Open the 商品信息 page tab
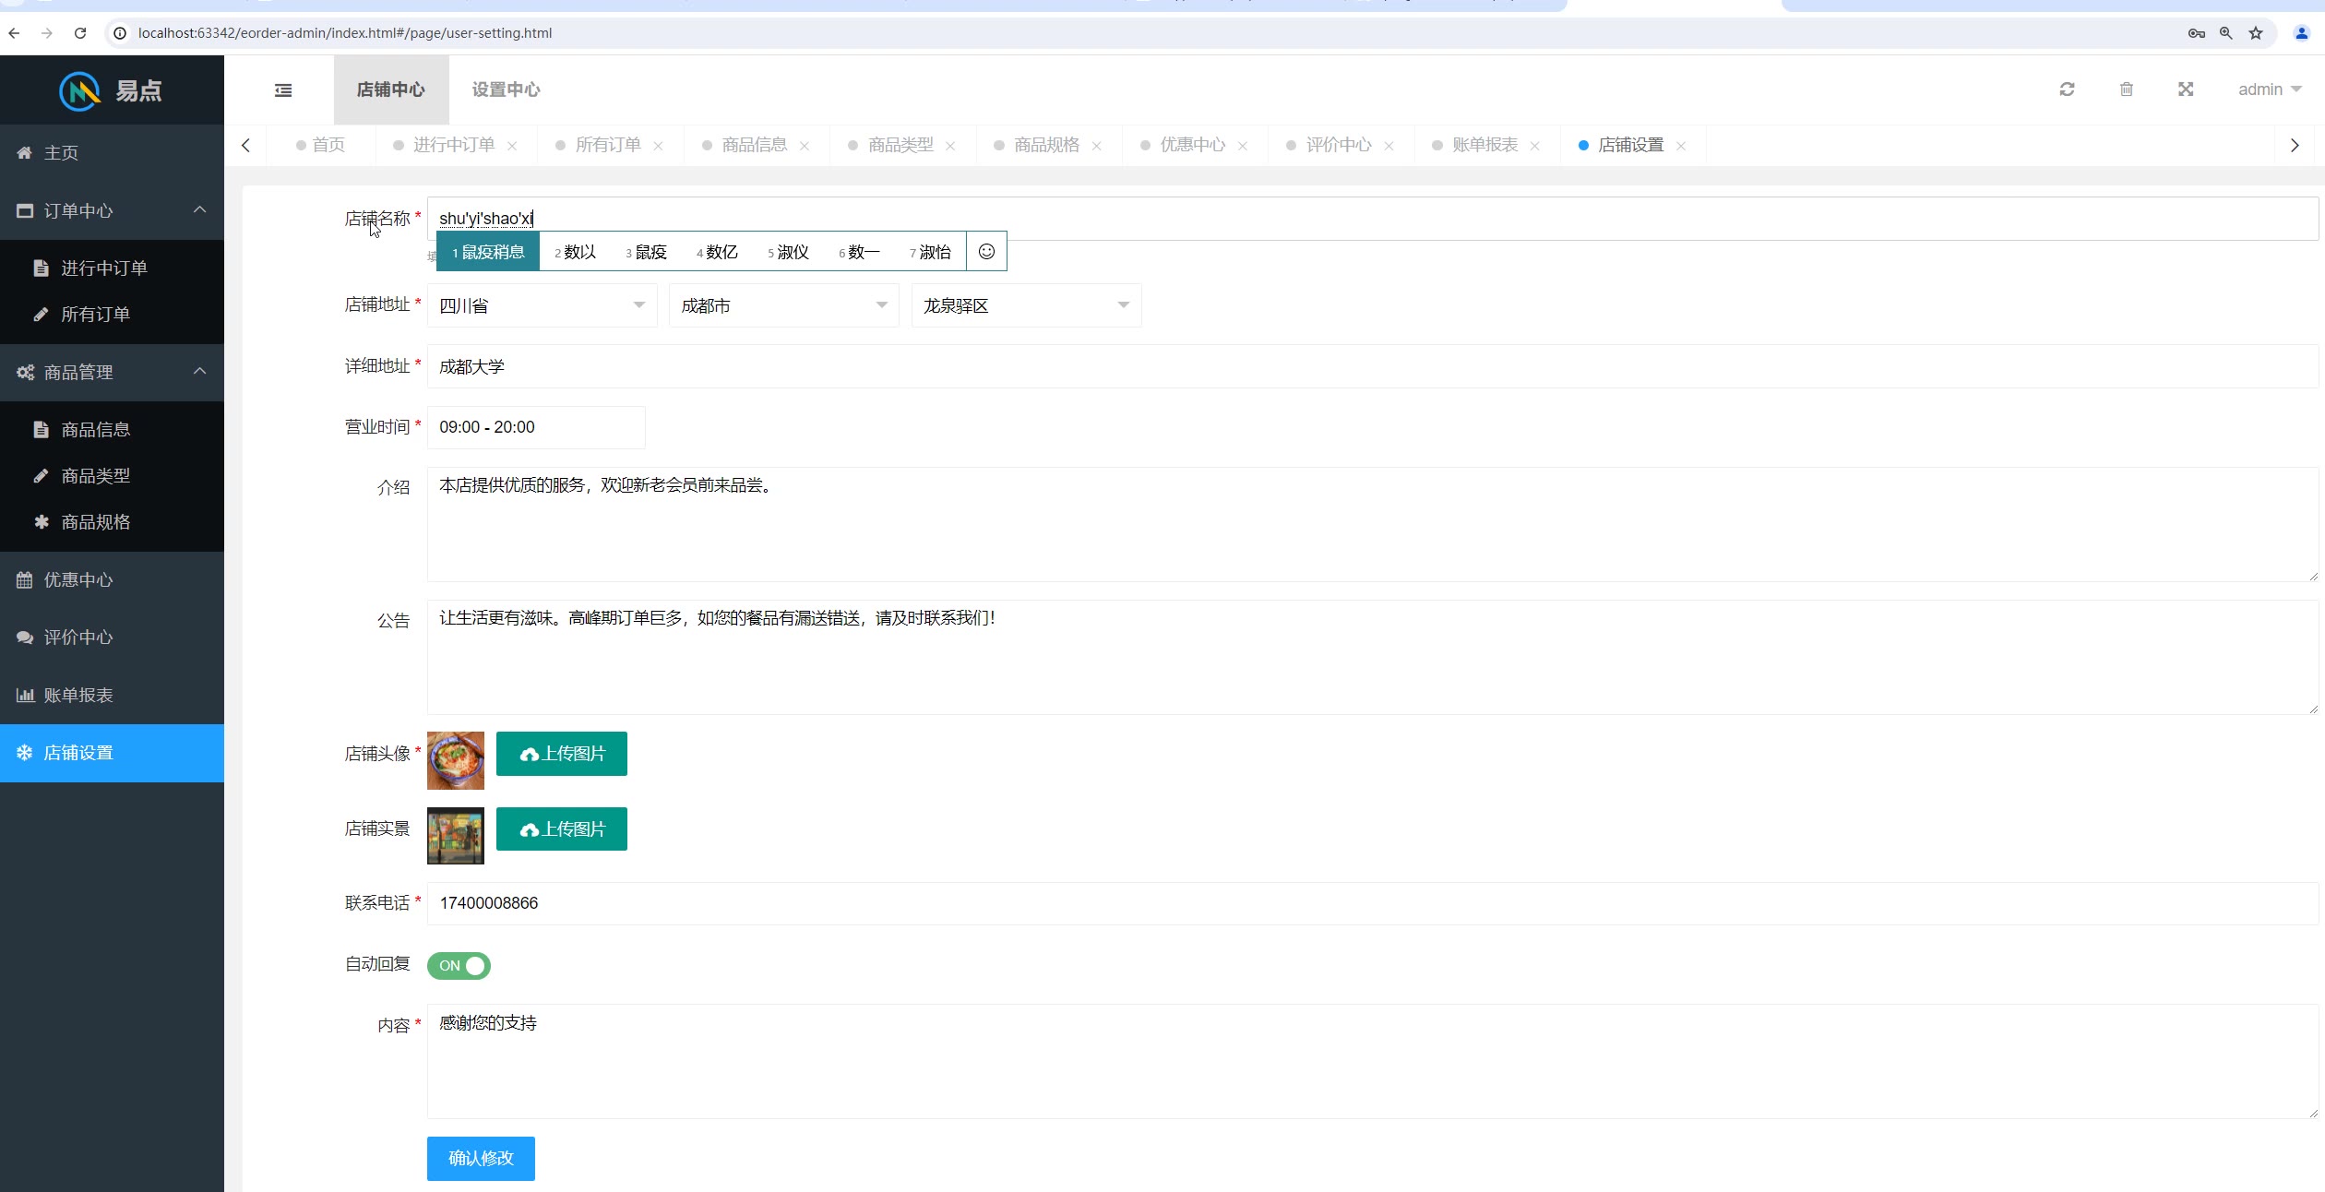The image size is (2325, 1192). tap(754, 145)
